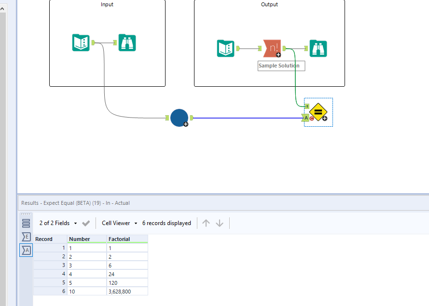This screenshot has height=306, width=429.
Task: Open the Text Input tool in the Input container
Action: tap(81, 42)
